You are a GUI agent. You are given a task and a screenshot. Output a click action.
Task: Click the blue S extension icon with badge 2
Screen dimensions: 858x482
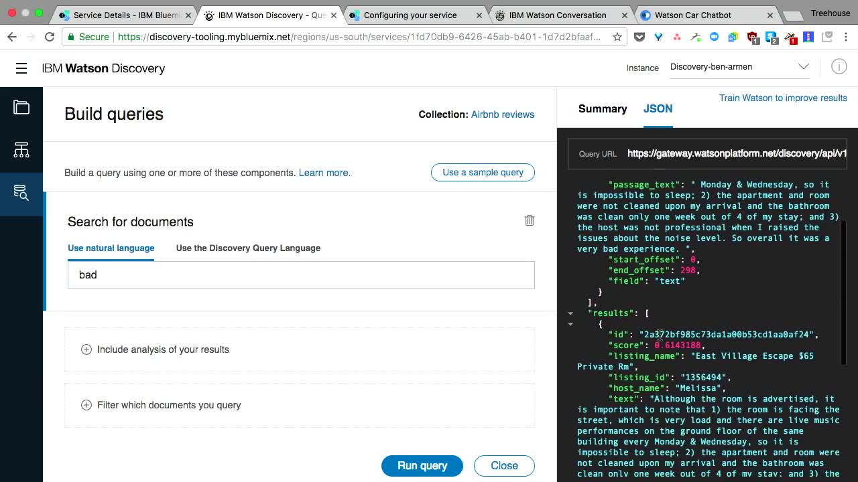click(772, 38)
